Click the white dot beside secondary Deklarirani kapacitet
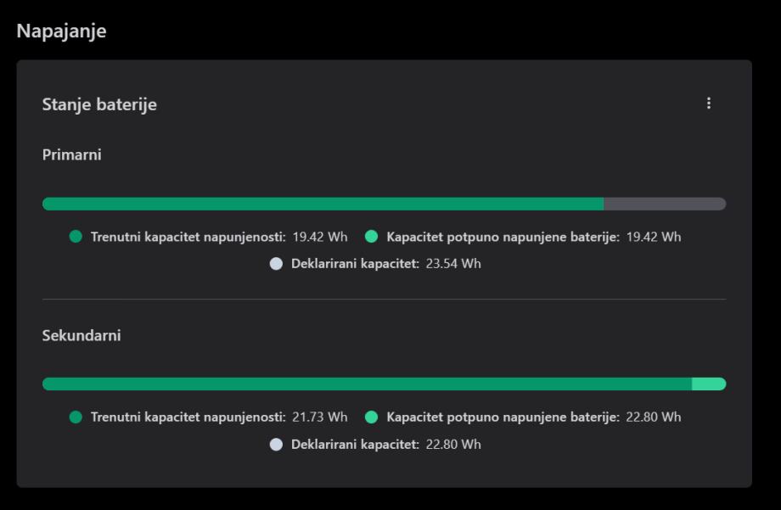781x510 pixels. (x=275, y=445)
